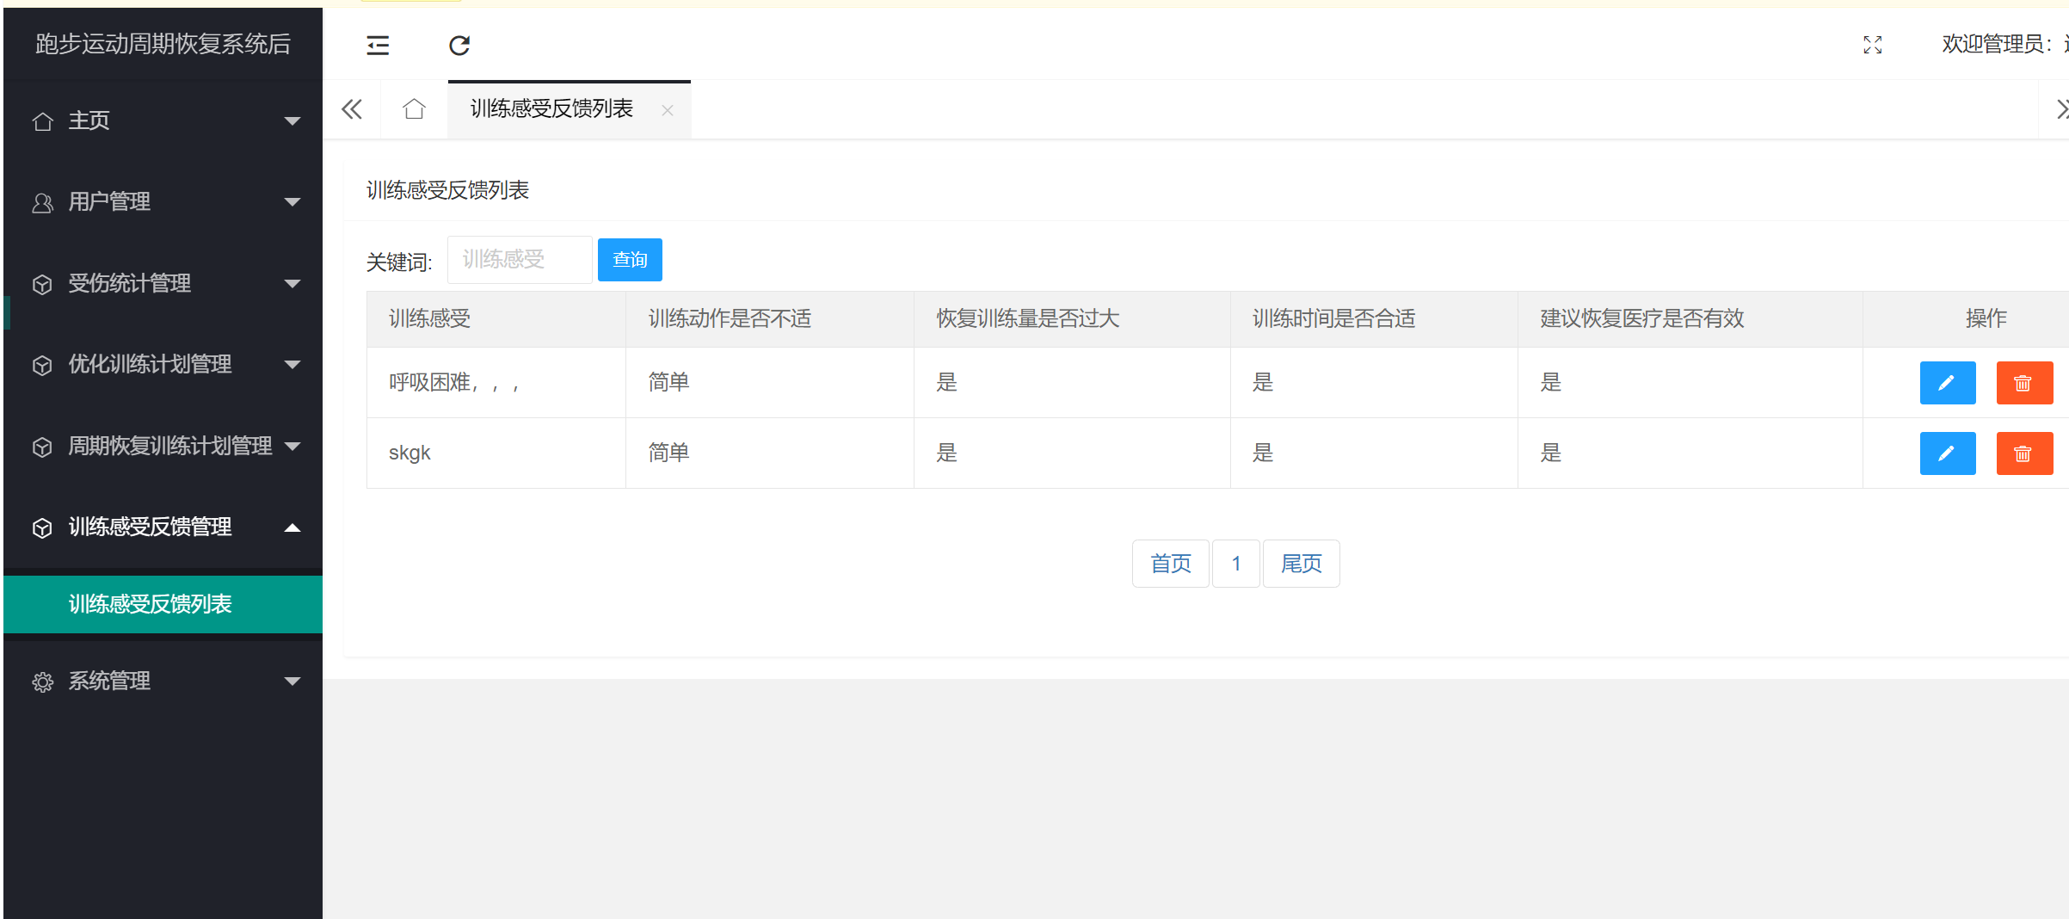
Task: Switch to the 训练感受反馈列表 tab
Action: 551,109
